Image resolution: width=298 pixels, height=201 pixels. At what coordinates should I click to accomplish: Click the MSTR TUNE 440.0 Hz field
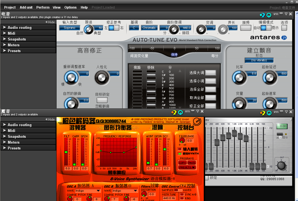[x=169, y=198]
